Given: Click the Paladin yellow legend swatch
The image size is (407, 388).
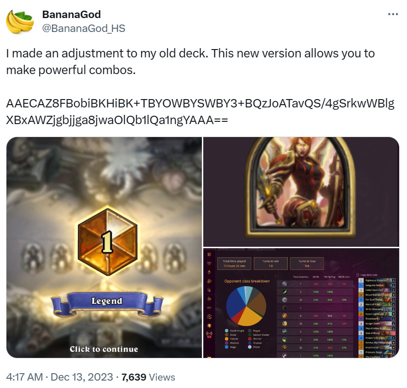Looking at the screenshot, I should [x=226, y=339].
